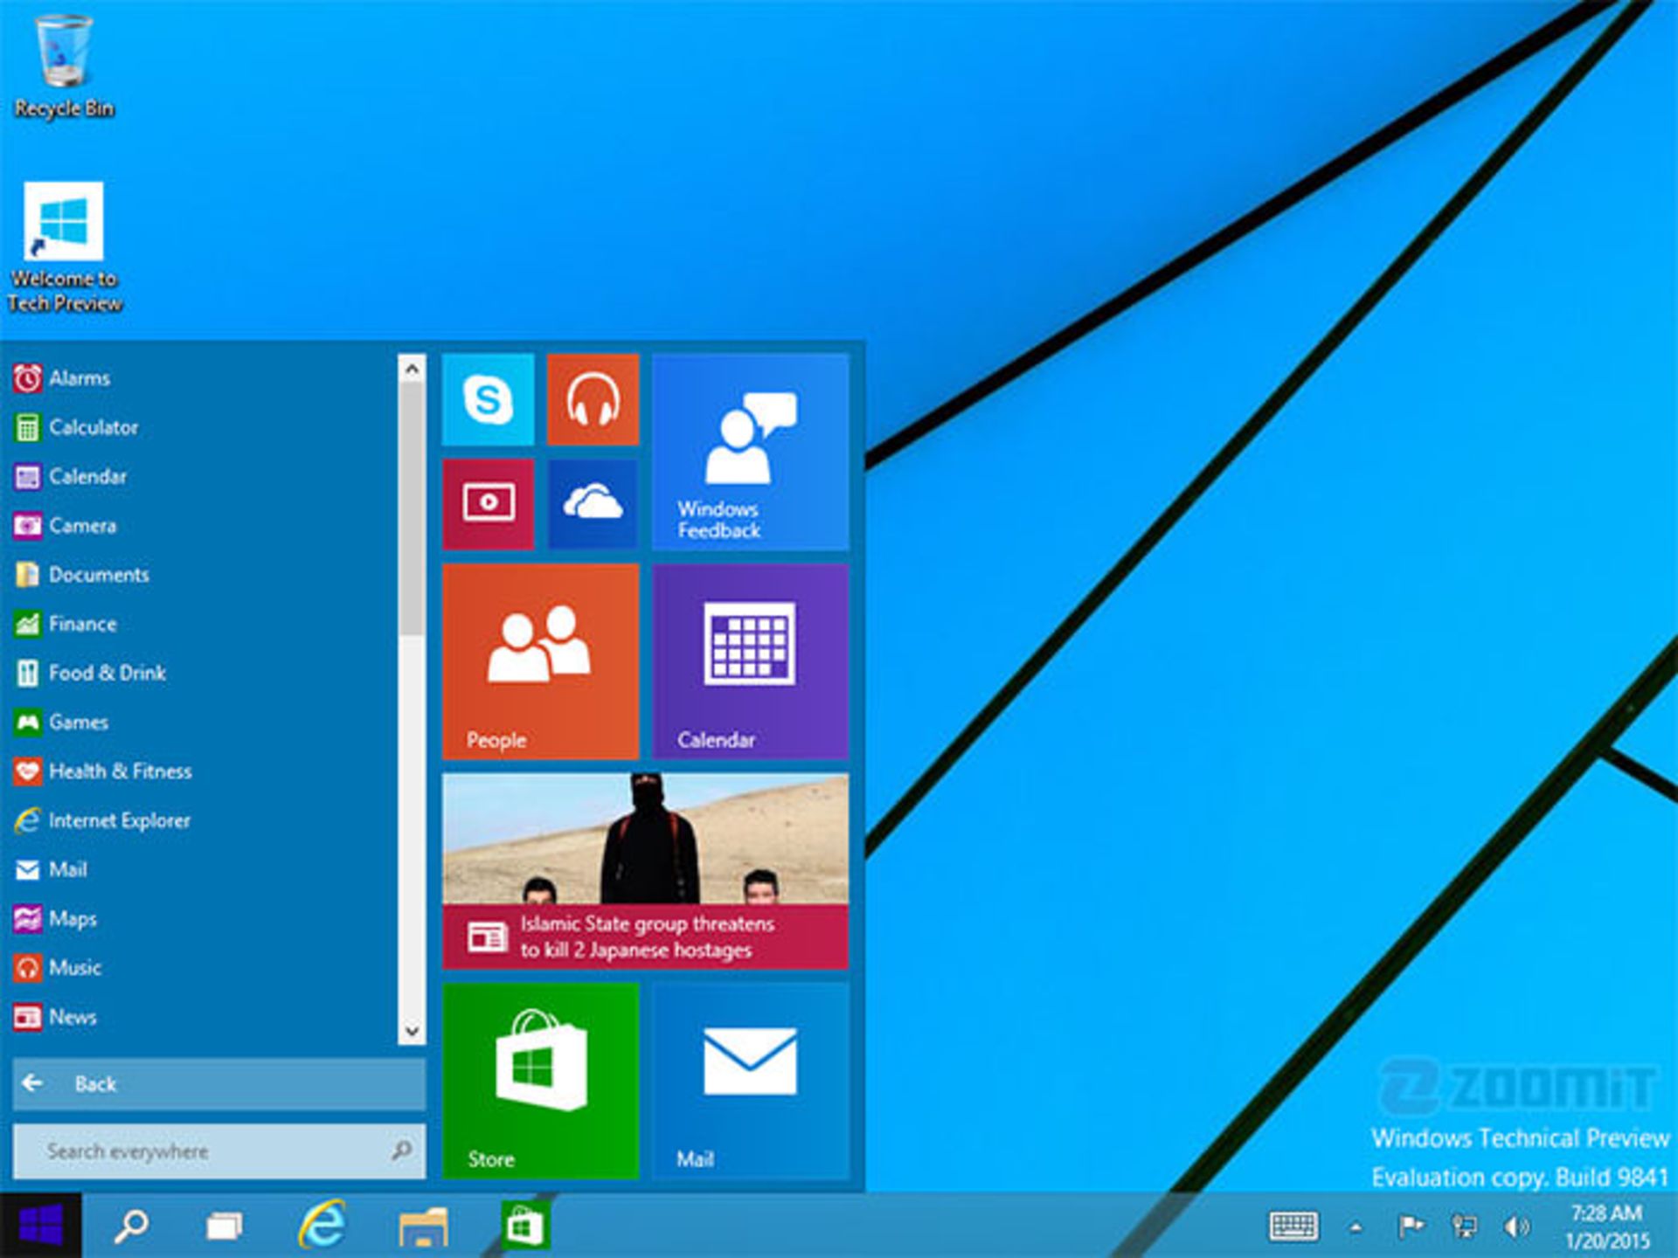
Task: Open the network tray icon
Action: pyautogui.click(x=1464, y=1227)
